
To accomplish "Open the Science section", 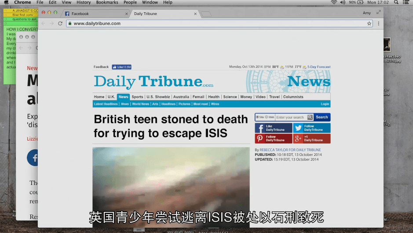I will click(230, 97).
